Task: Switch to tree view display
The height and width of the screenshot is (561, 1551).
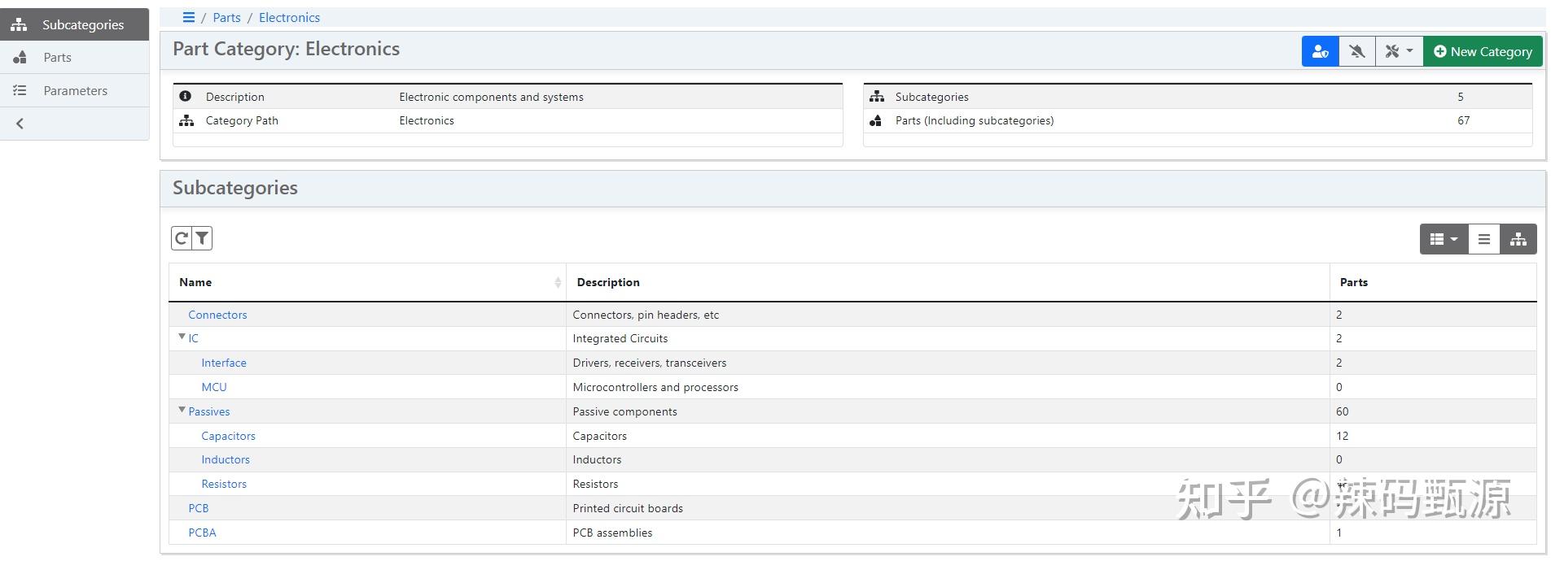Action: click(1518, 239)
